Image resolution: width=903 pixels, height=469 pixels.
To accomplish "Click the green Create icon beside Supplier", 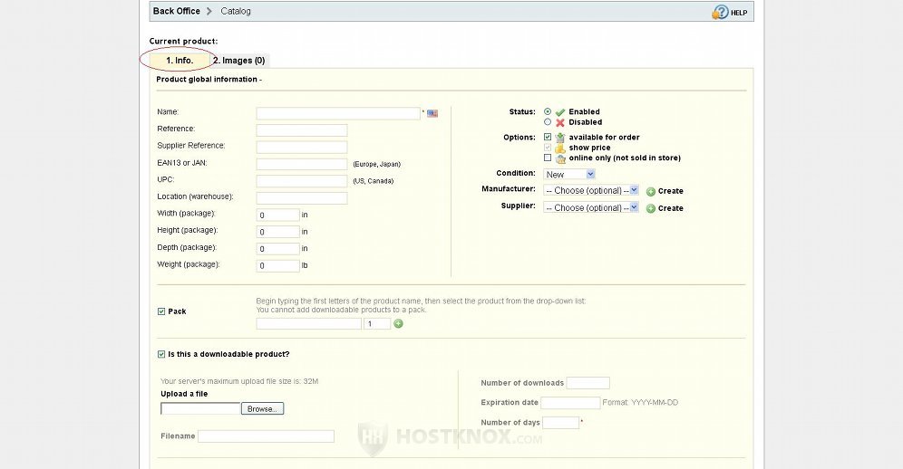I will (651, 208).
